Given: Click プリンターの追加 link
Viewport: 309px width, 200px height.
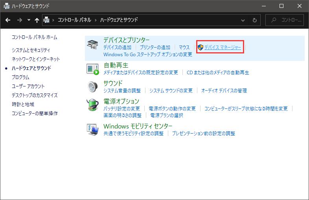Looking at the screenshot, I should tap(155, 48).
